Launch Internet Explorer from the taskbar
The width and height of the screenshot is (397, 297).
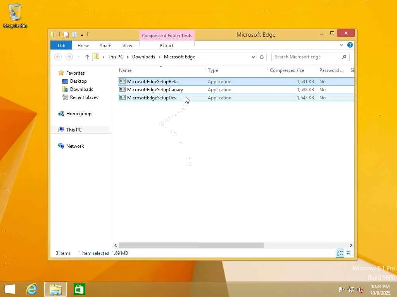click(32, 289)
